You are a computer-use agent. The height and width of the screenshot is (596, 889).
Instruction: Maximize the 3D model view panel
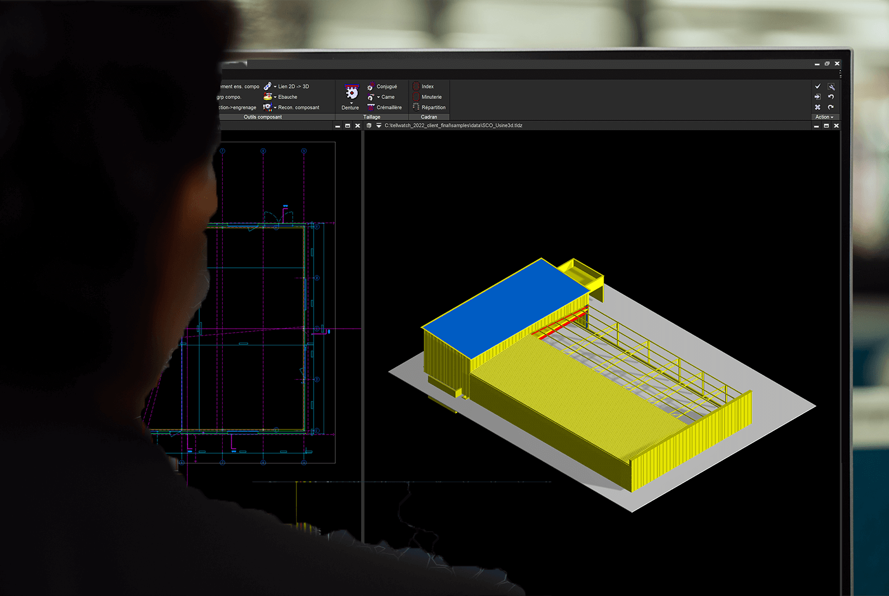(826, 126)
